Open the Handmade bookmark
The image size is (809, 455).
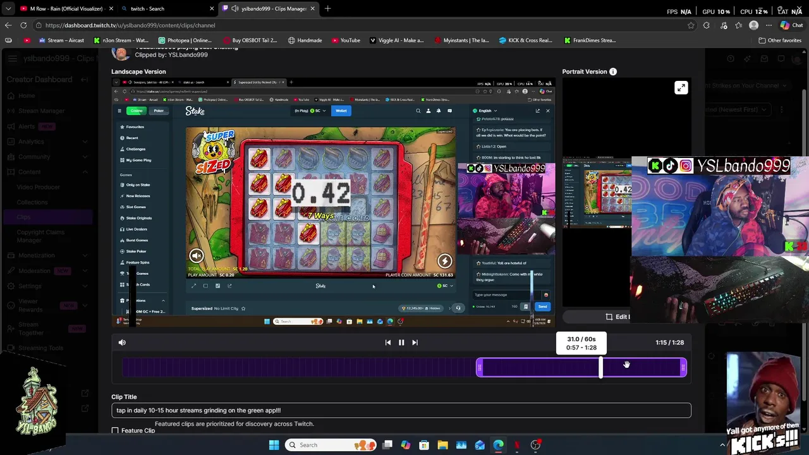coord(305,40)
